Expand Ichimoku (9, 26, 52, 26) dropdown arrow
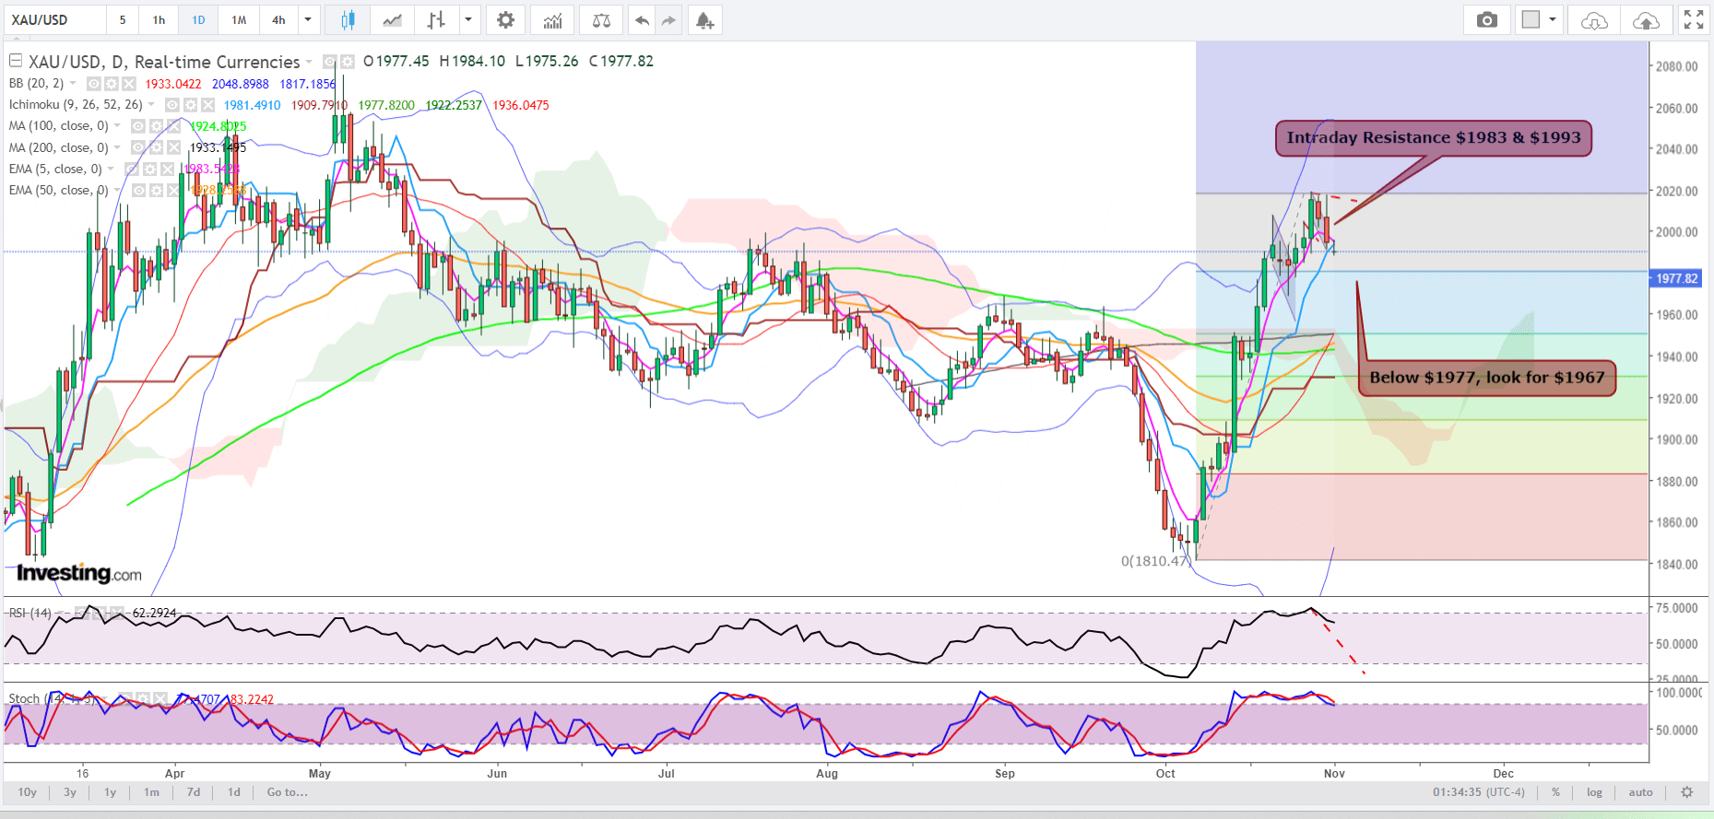Viewport: 1714px width, 819px height. point(151,104)
